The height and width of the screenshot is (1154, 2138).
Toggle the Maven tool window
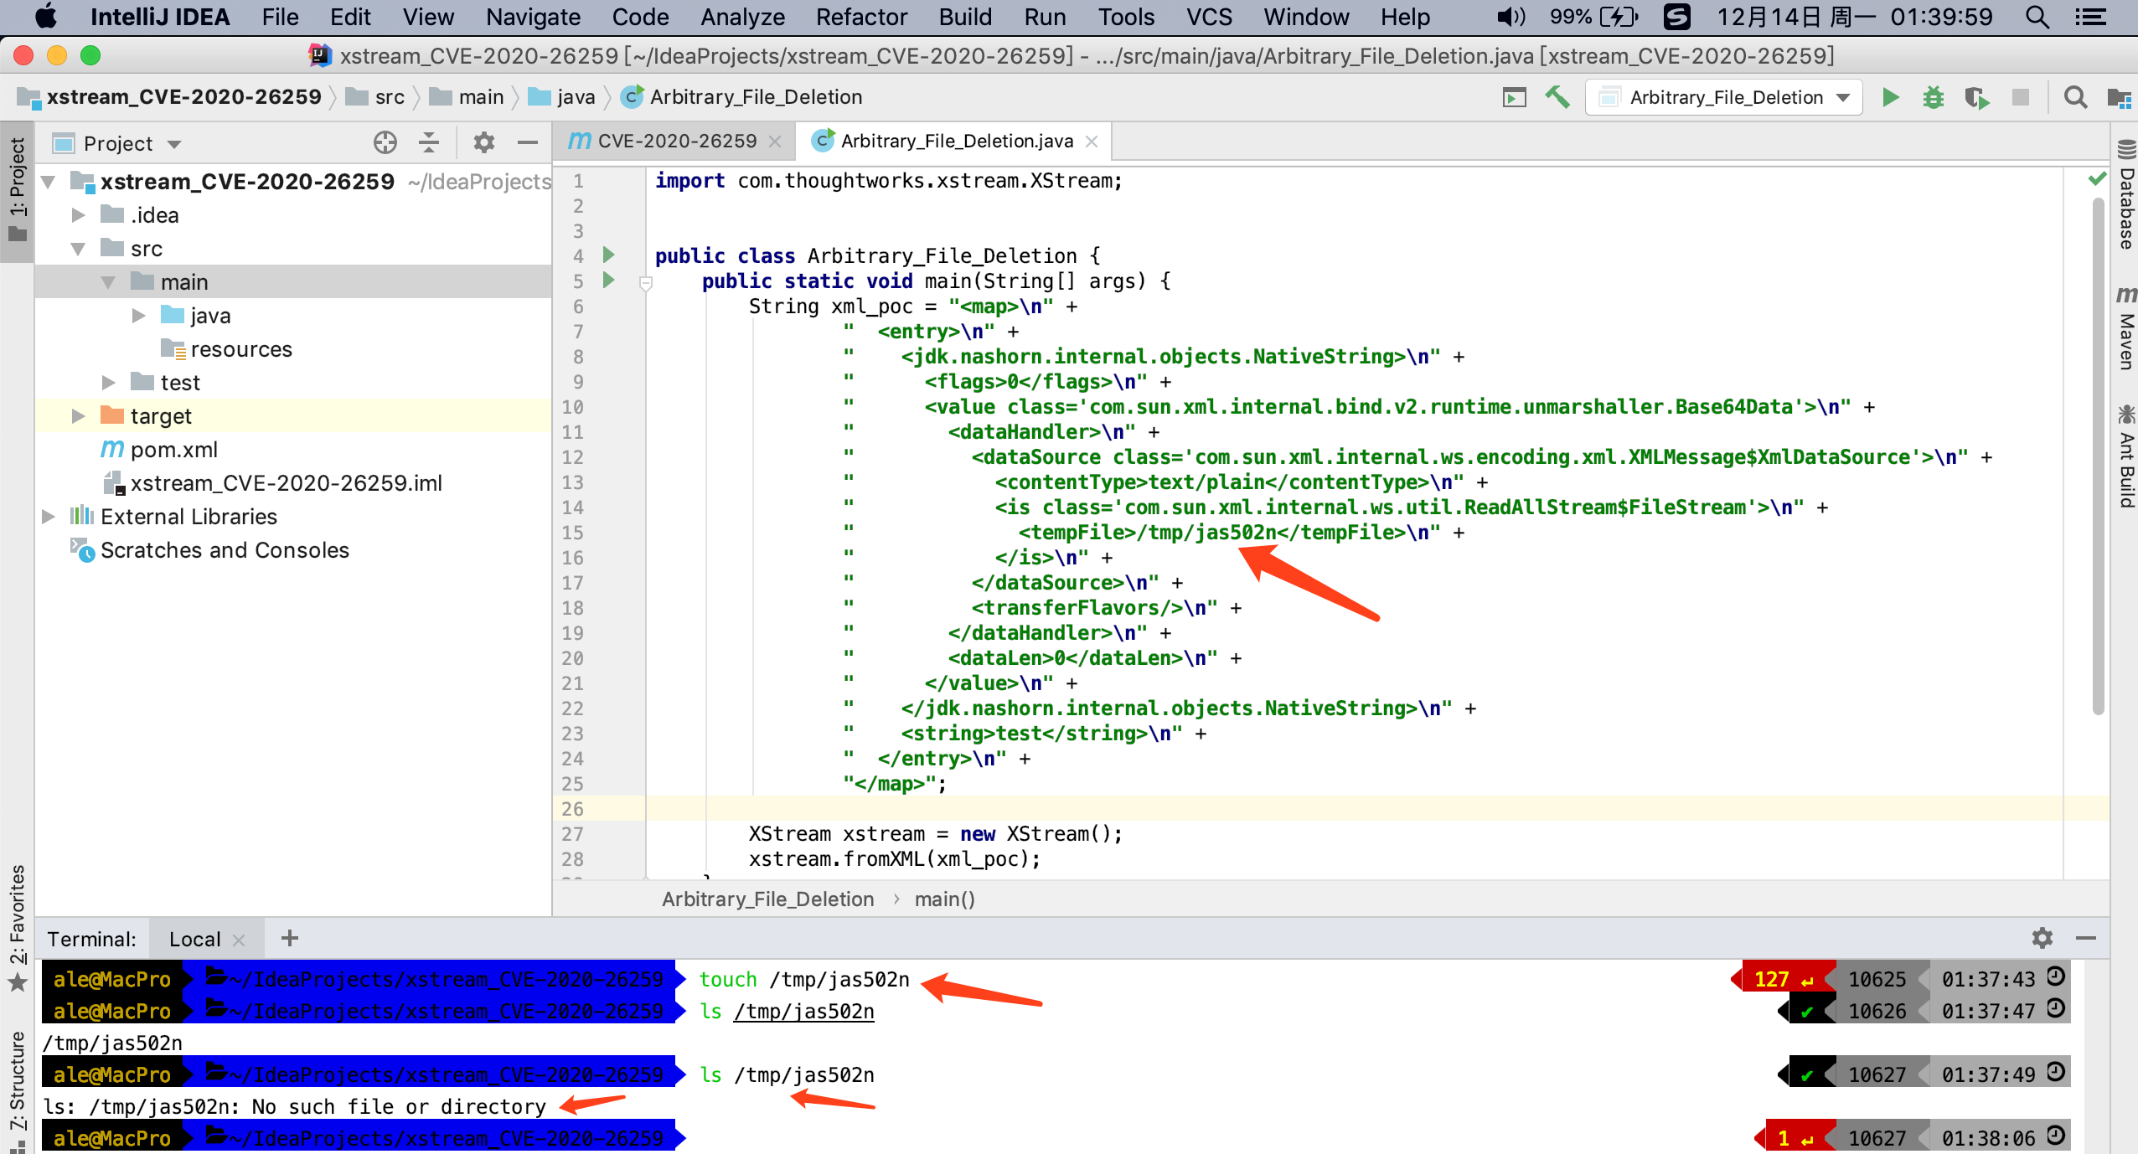click(x=2126, y=328)
